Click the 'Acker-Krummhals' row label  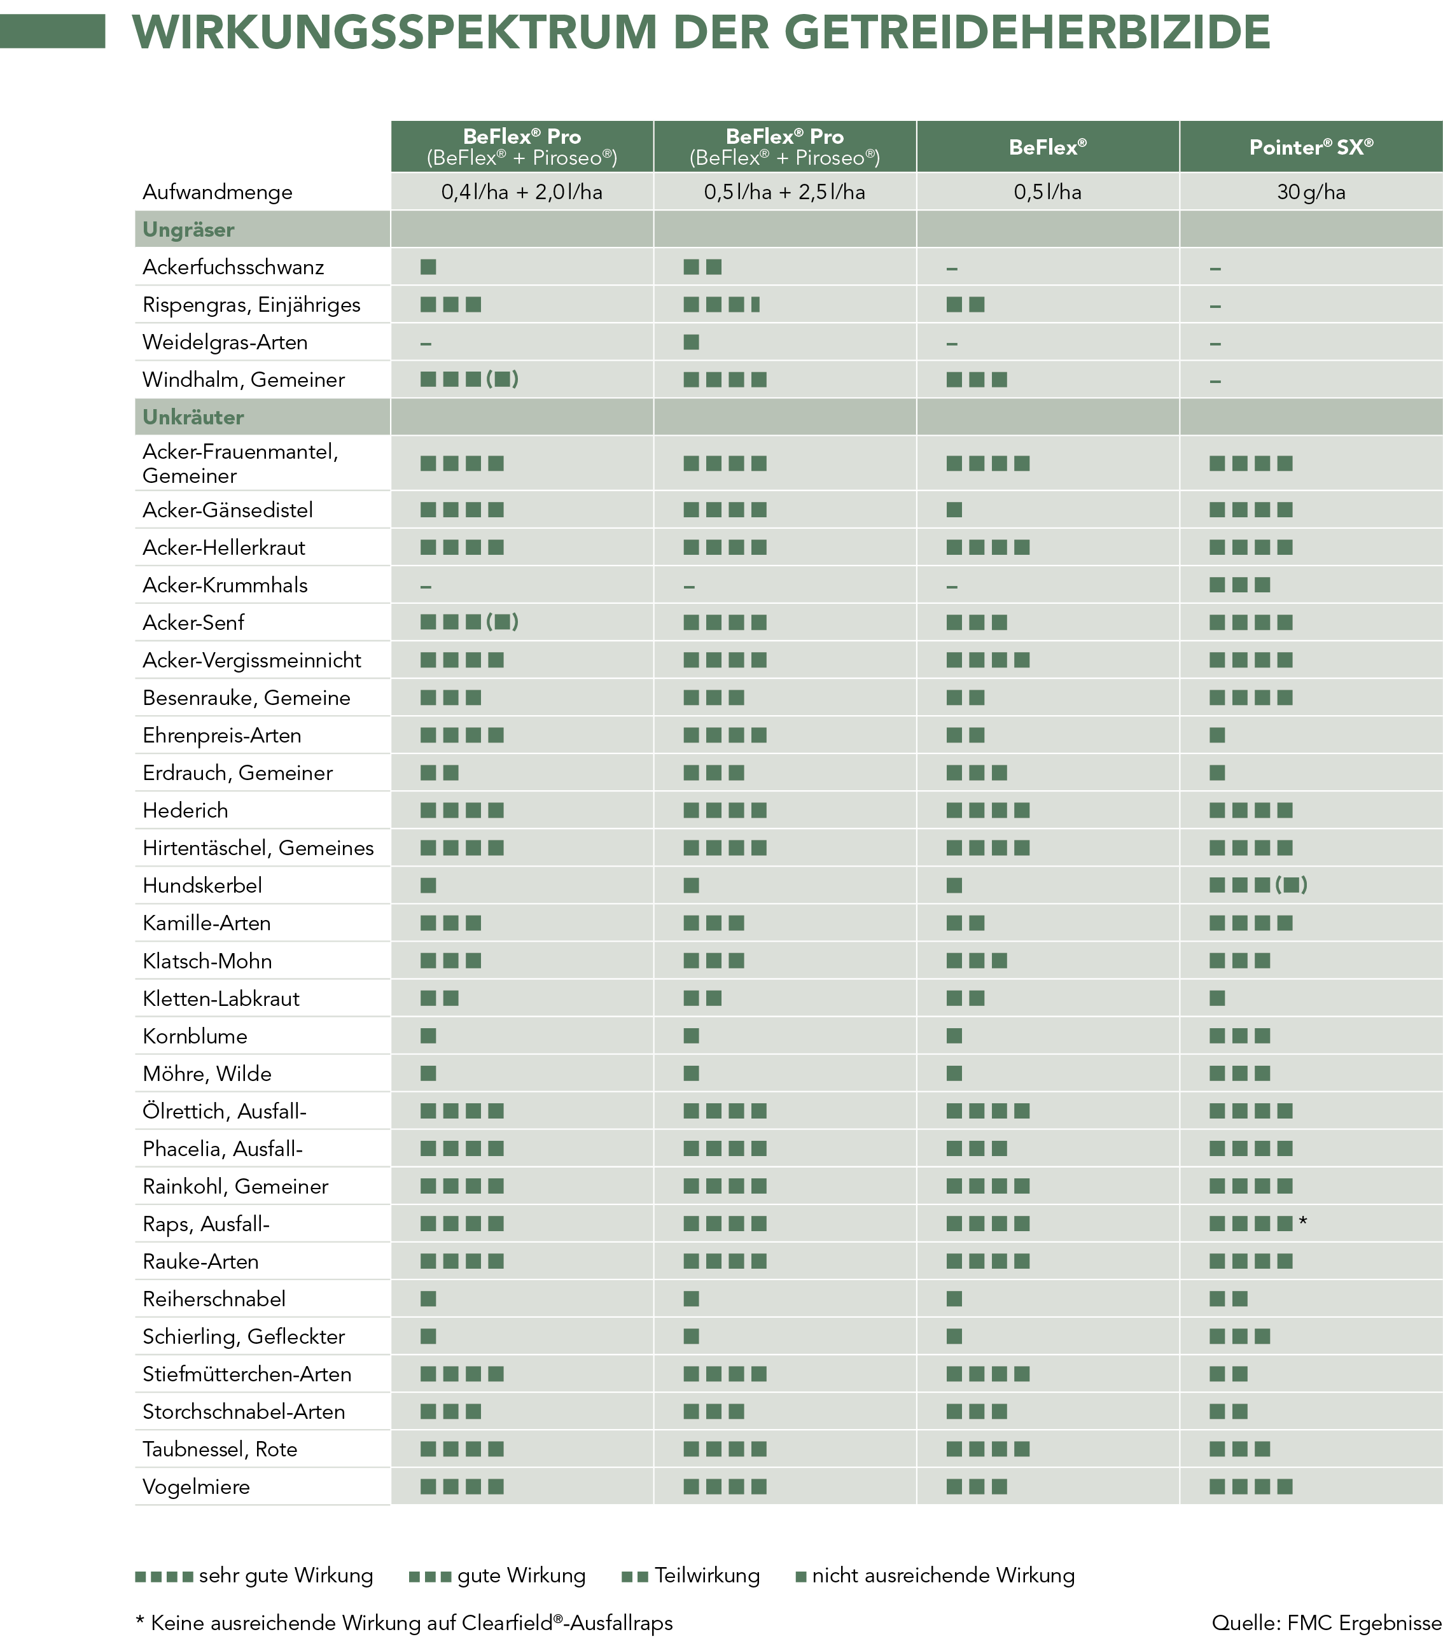[225, 585]
